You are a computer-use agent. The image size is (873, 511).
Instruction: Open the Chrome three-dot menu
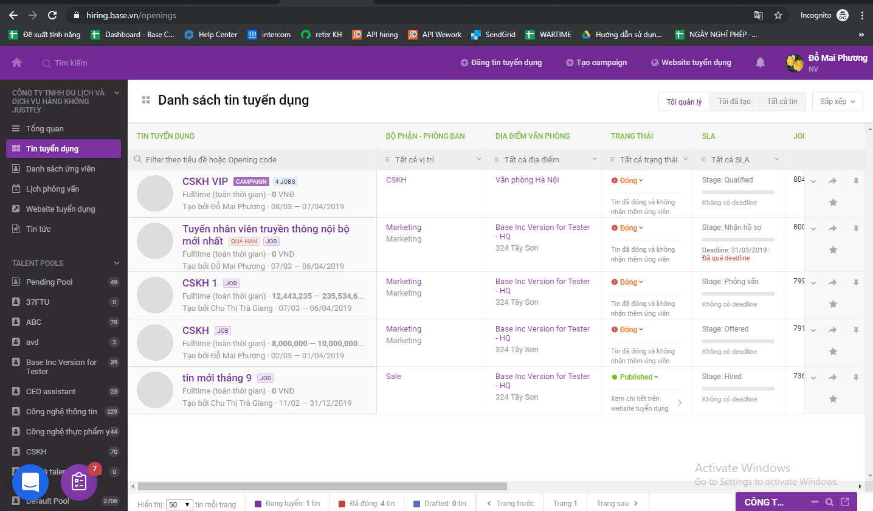[862, 15]
